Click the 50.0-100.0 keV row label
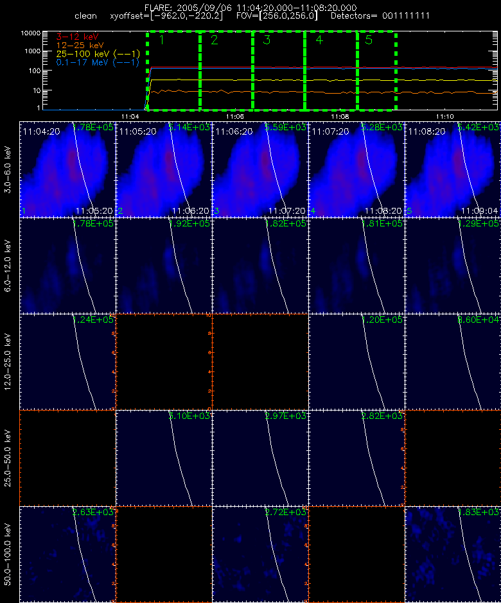 7,554
